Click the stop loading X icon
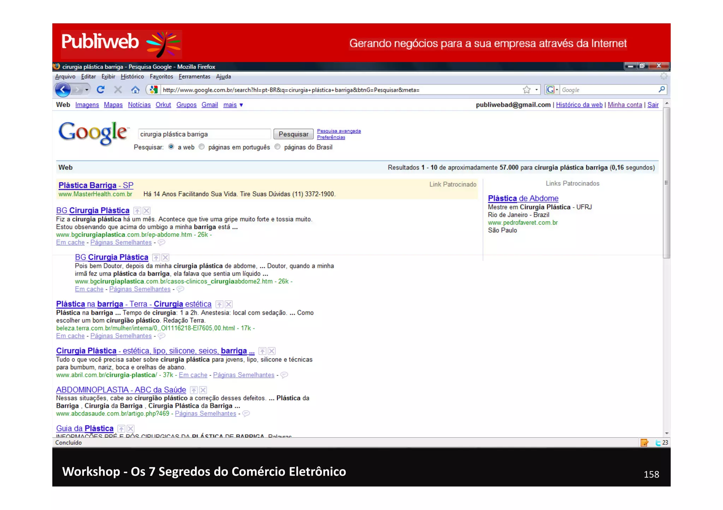Viewport: 723px width, 510px height. (118, 90)
